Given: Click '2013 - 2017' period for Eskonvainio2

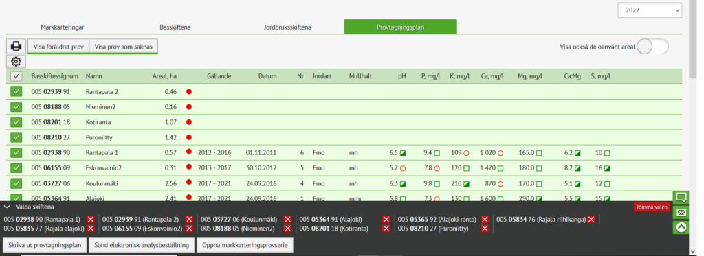Looking at the screenshot, I should tap(214, 168).
